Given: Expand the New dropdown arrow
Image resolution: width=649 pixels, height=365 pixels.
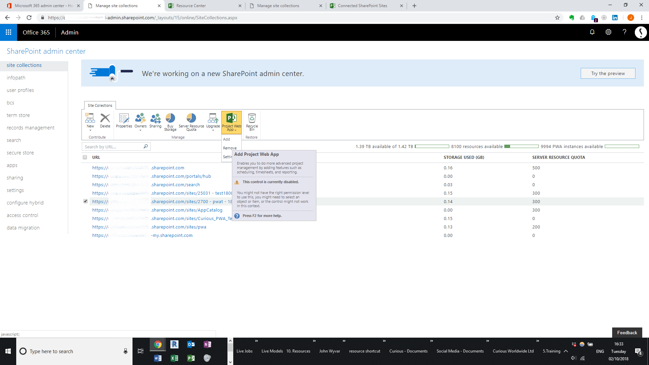Looking at the screenshot, I should pyautogui.click(x=90, y=130).
